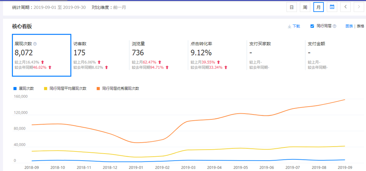Go to next period arrow
The height and width of the screenshot is (171, 366).
click(359, 7)
